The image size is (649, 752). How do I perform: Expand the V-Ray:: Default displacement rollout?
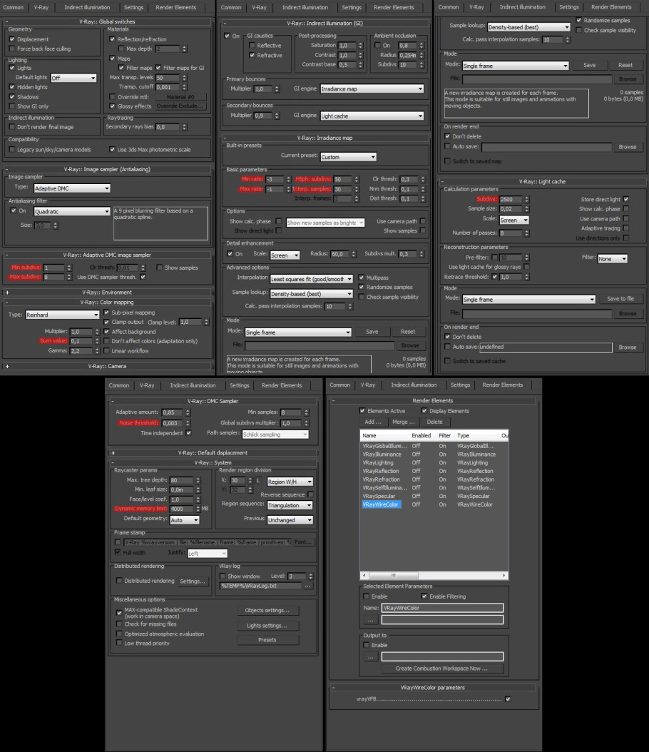(x=213, y=452)
